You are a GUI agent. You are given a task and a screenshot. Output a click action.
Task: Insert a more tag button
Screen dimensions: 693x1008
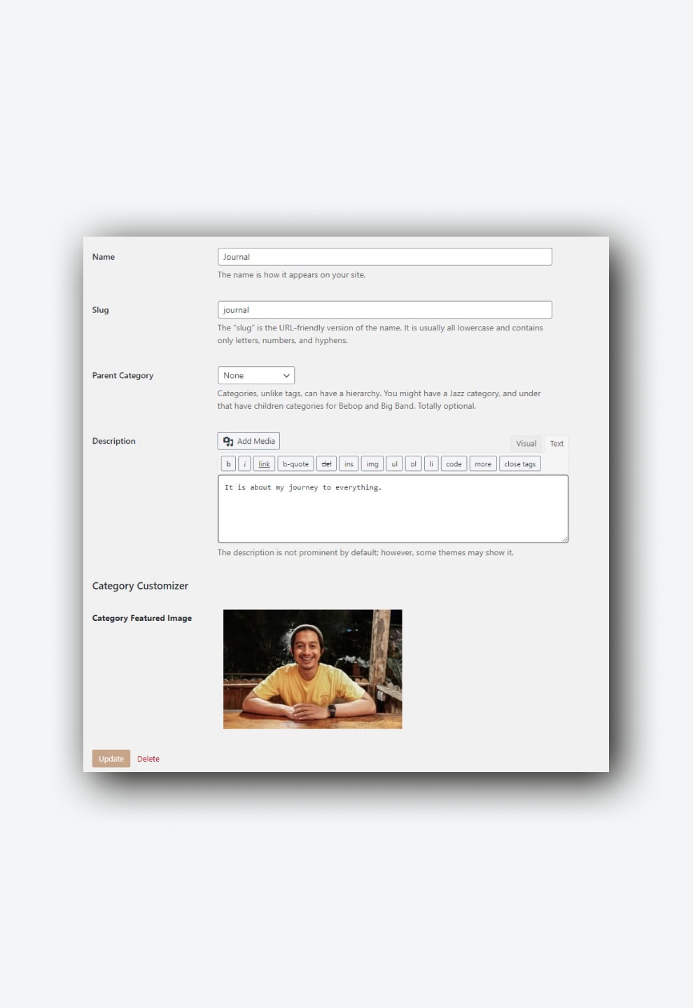483,464
